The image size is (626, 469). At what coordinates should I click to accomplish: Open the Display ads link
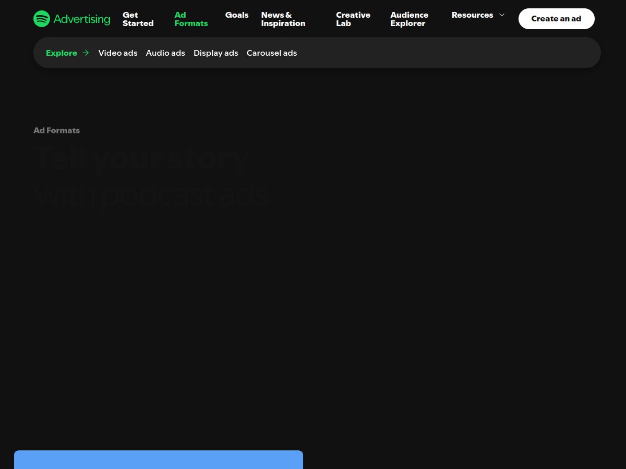pos(216,53)
